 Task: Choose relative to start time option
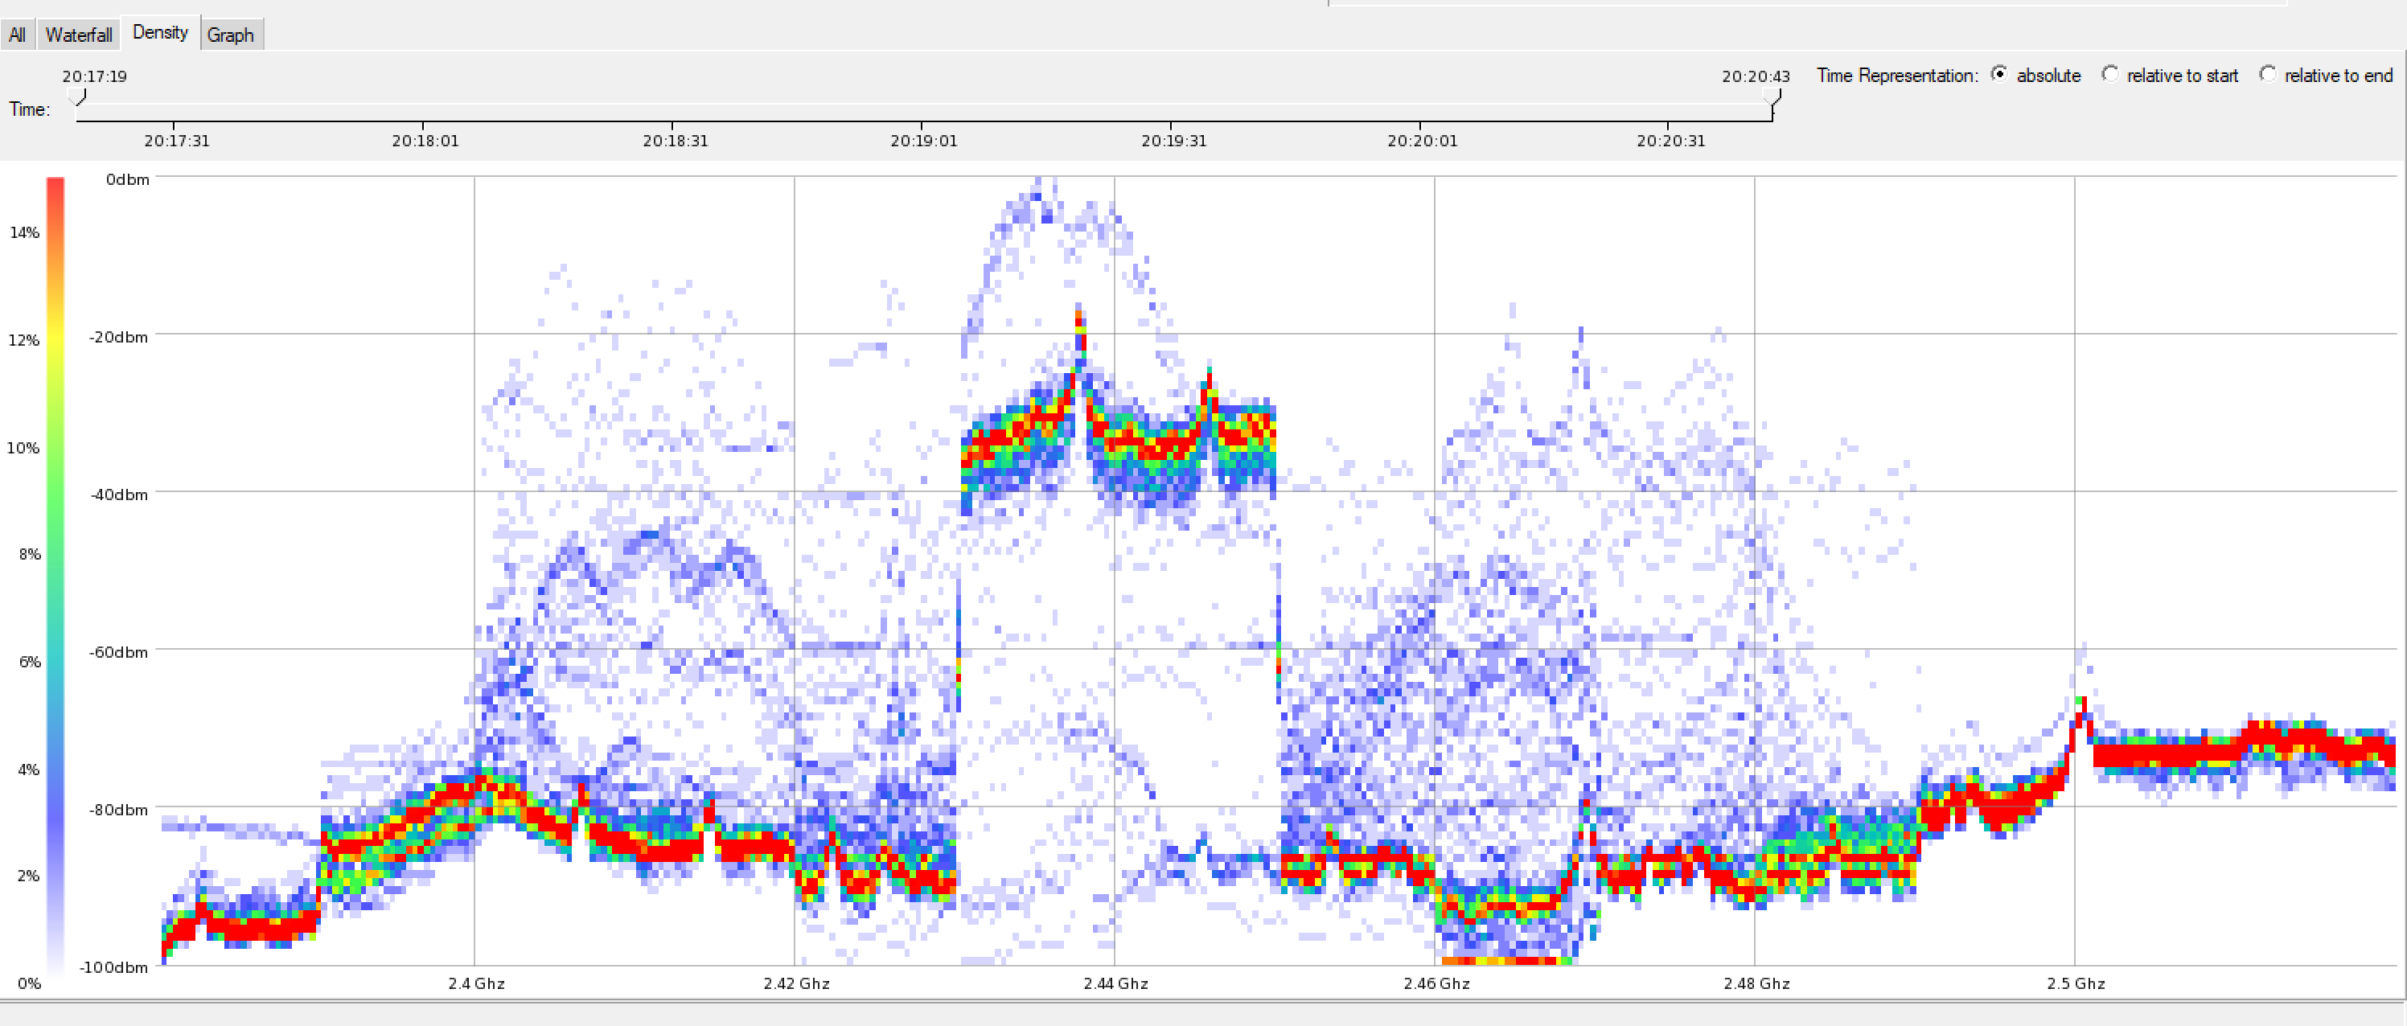2110,74
